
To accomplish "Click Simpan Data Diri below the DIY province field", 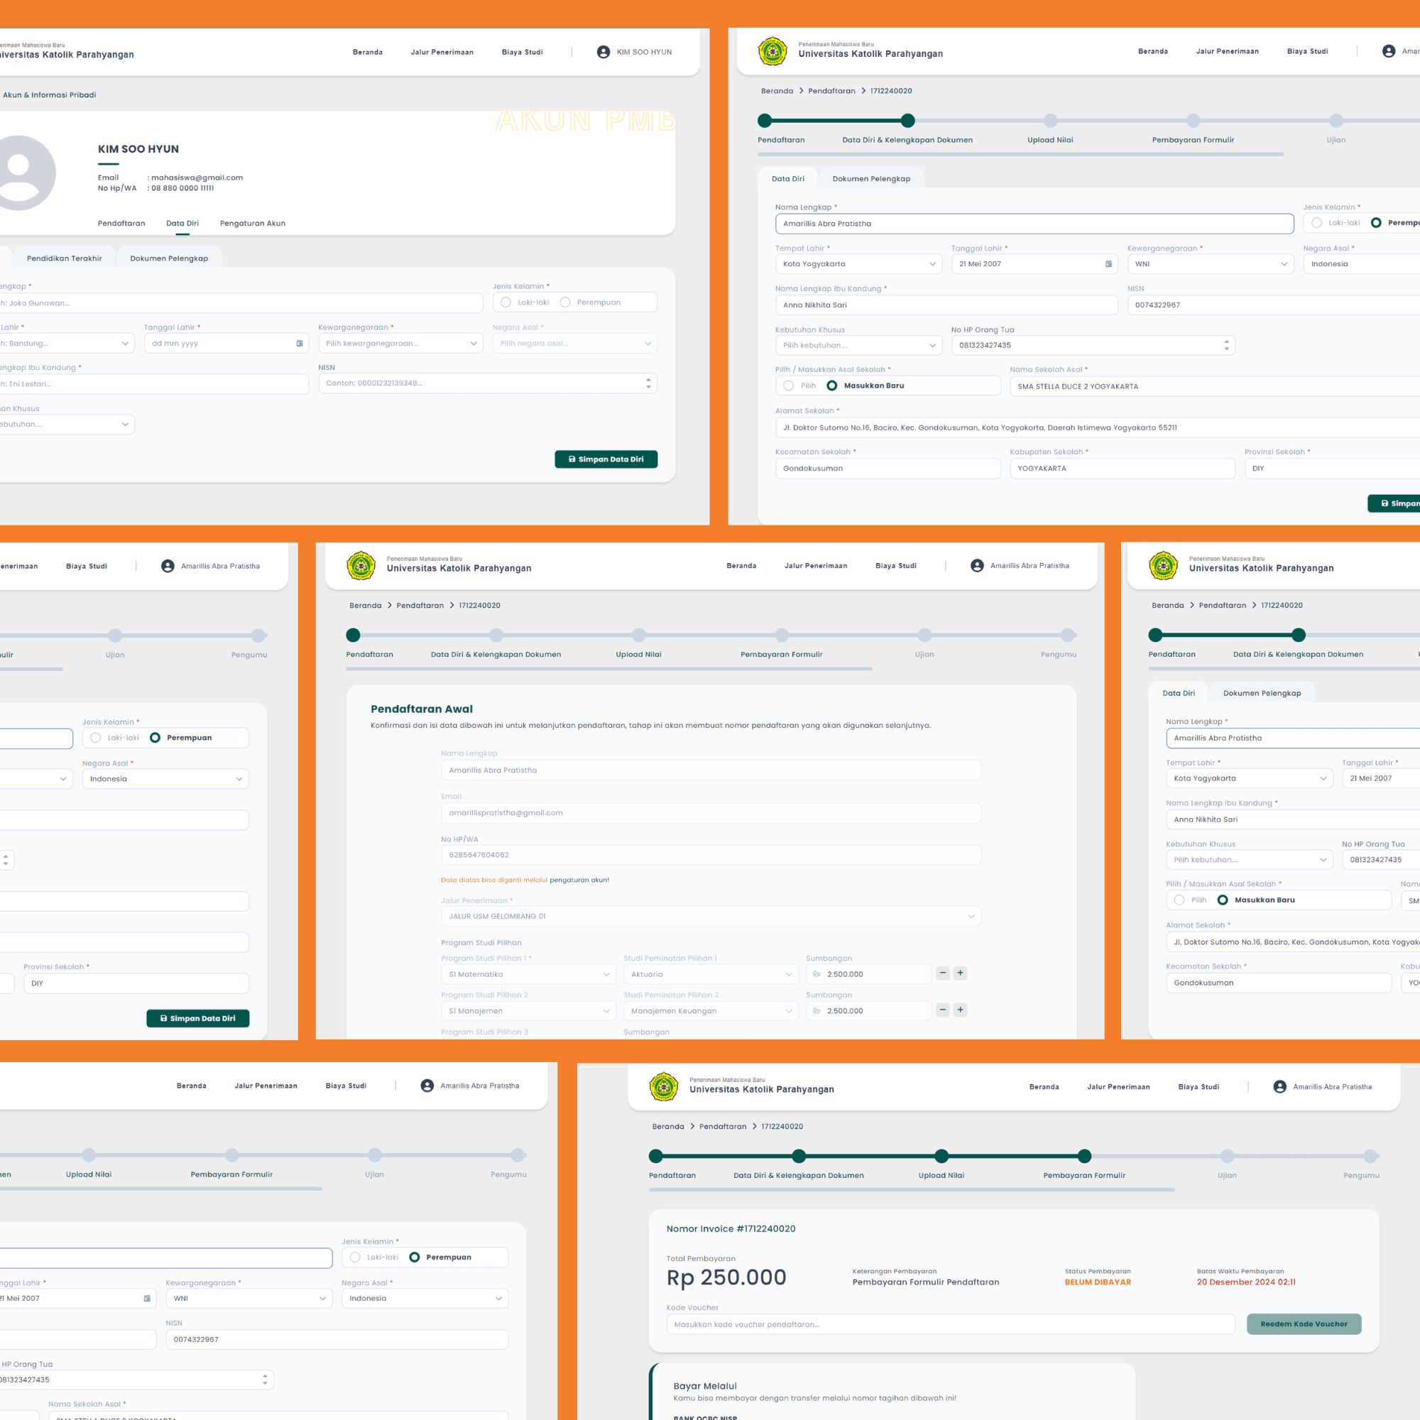I will point(197,1019).
